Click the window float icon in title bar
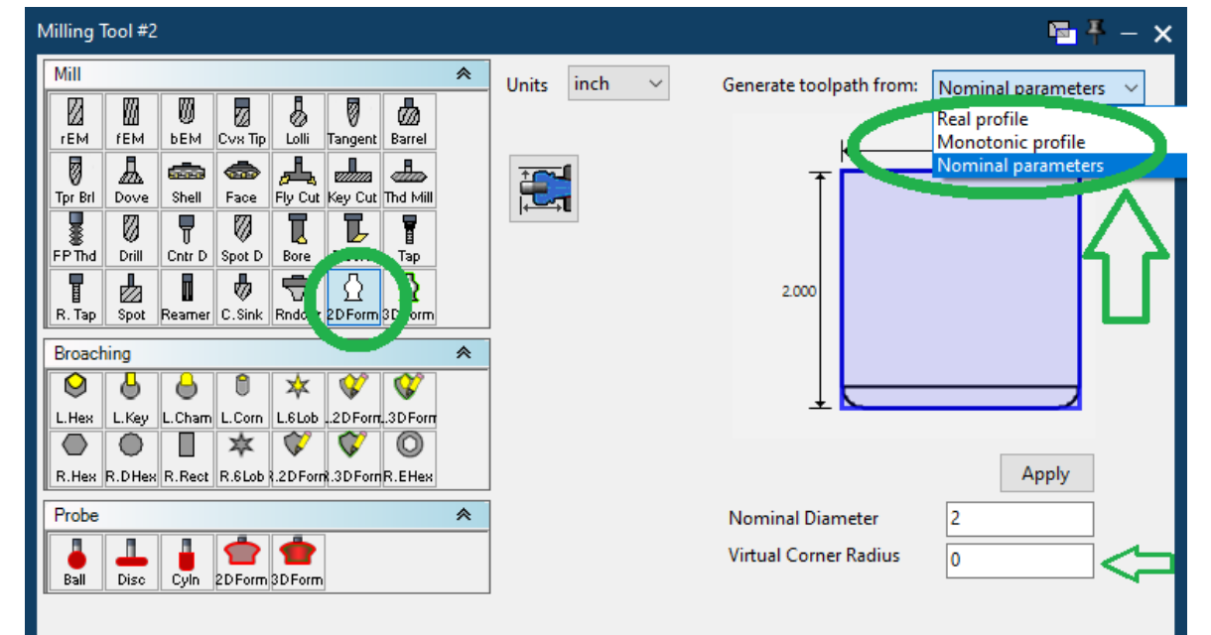1211x635 pixels. point(1062,33)
